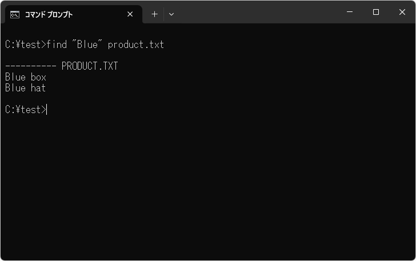Click the empty title bar area
This screenshot has width=416, height=261.
[x=257, y=13]
